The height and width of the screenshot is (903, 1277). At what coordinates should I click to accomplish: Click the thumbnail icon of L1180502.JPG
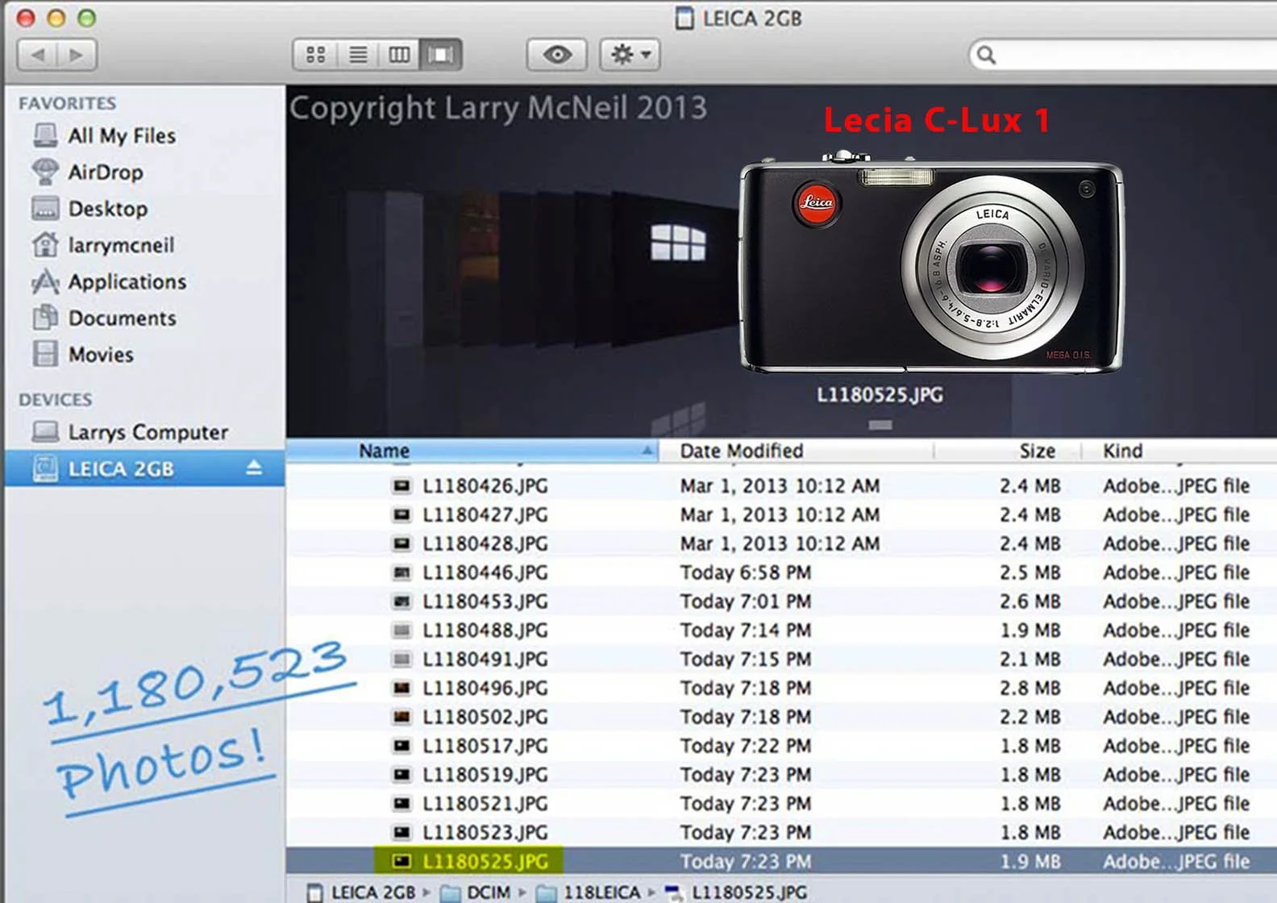401,717
